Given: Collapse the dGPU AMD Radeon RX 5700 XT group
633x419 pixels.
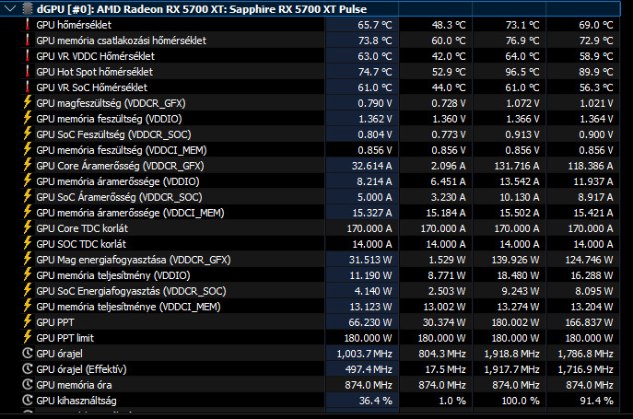Looking at the screenshot, I should coord(10,8).
